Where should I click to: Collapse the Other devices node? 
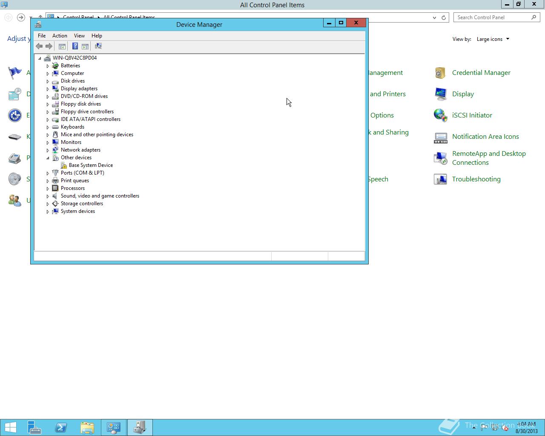[48, 158]
